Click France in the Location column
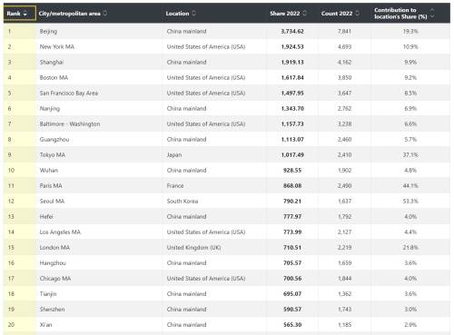 tap(175, 186)
